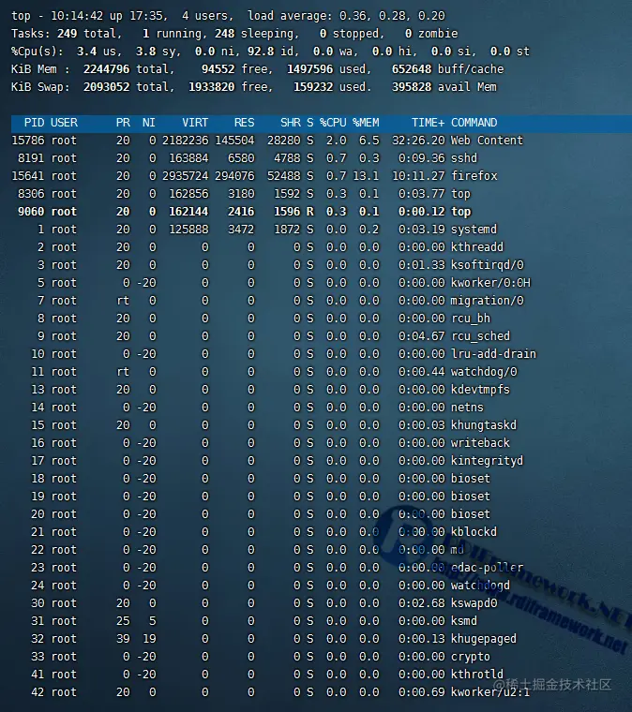
Task: Click the VIRT column header
Action: [x=195, y=123]
